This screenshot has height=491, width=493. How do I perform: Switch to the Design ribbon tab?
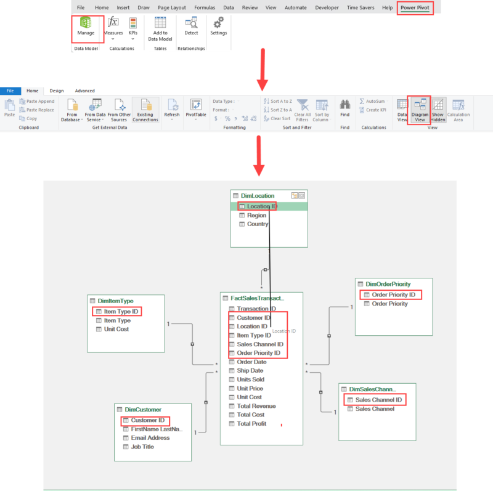click(x=56, y=91)
